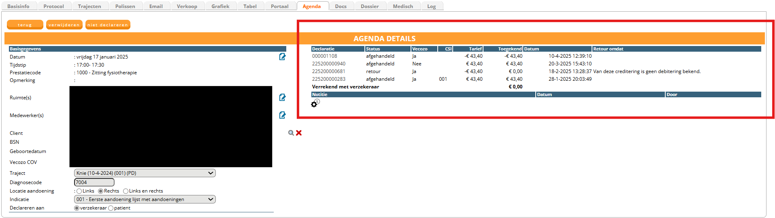Image resolution: width=775 pixels, height=218 pixels.
Task: Click the edit icon next to Medewerker(s)
Action: point(282,115)
